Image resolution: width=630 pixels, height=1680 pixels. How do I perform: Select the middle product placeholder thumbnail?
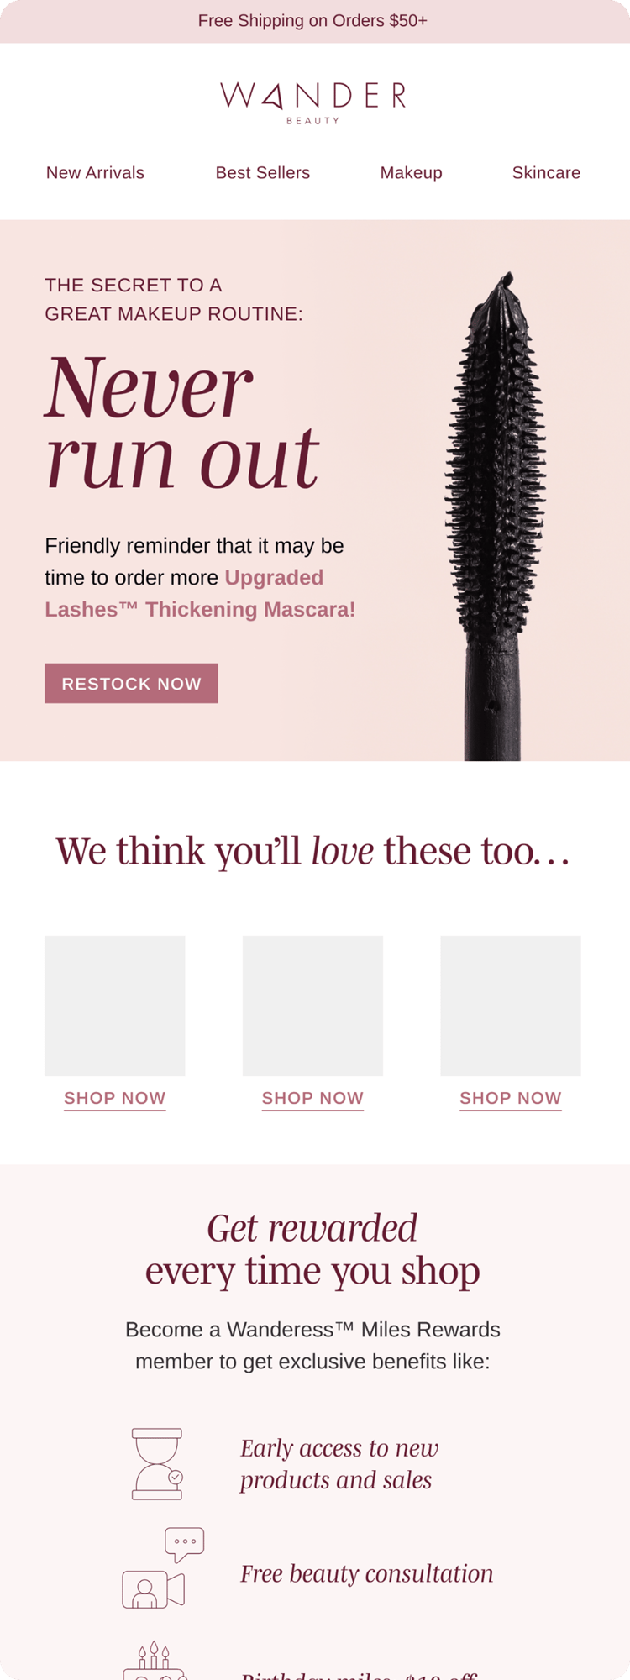(x=312, y=1005)
